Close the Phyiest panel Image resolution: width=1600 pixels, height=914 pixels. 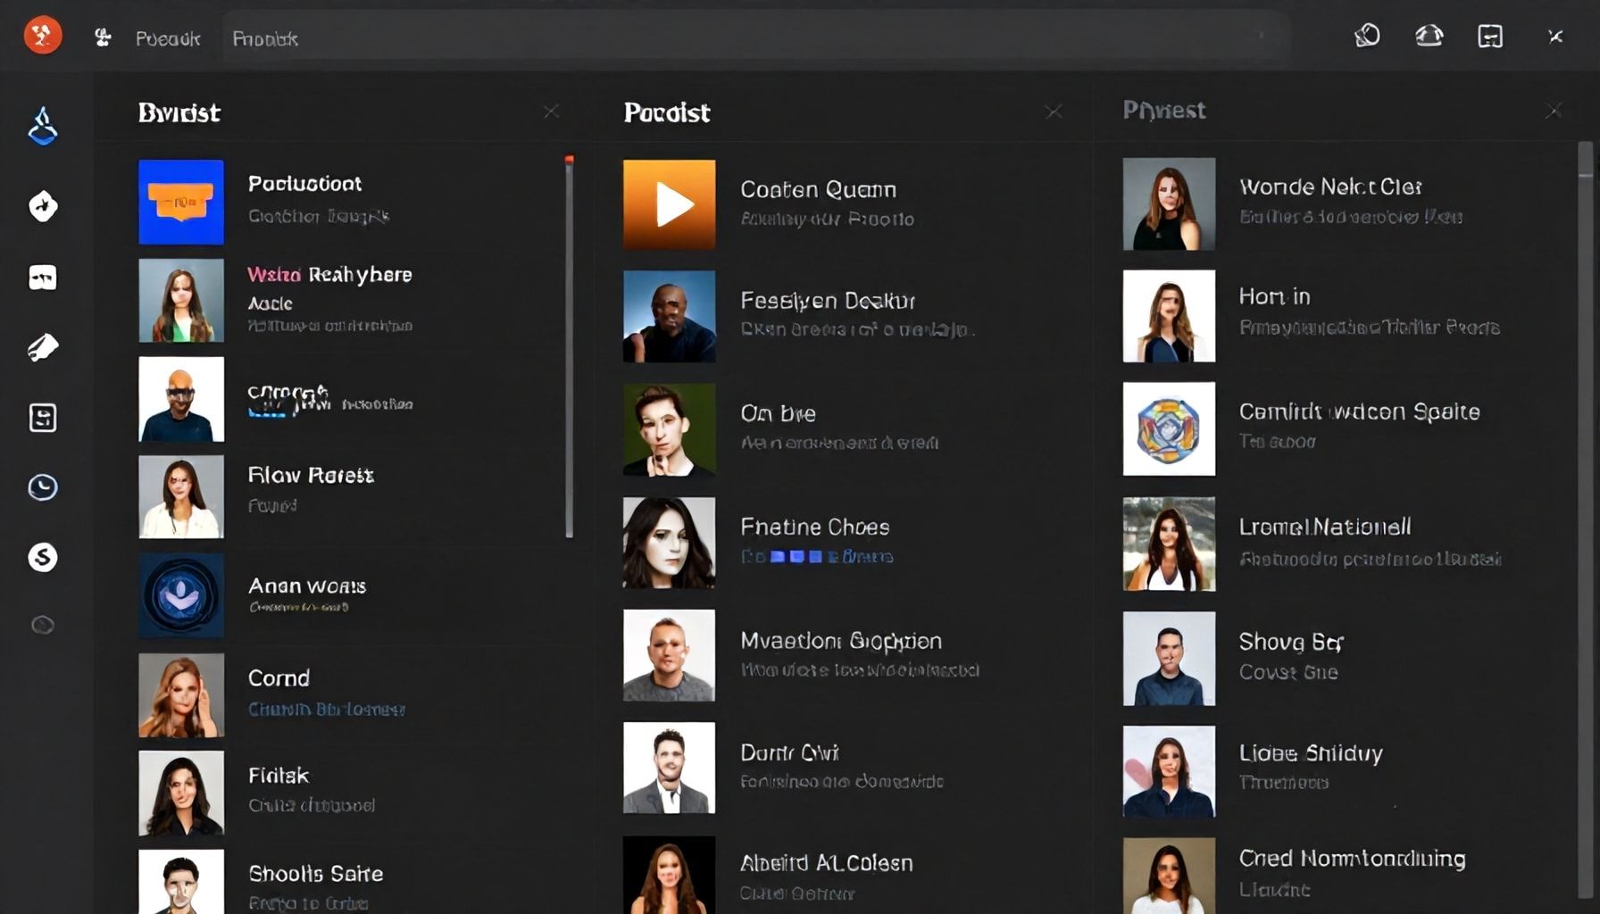(x=1554, y=111)
